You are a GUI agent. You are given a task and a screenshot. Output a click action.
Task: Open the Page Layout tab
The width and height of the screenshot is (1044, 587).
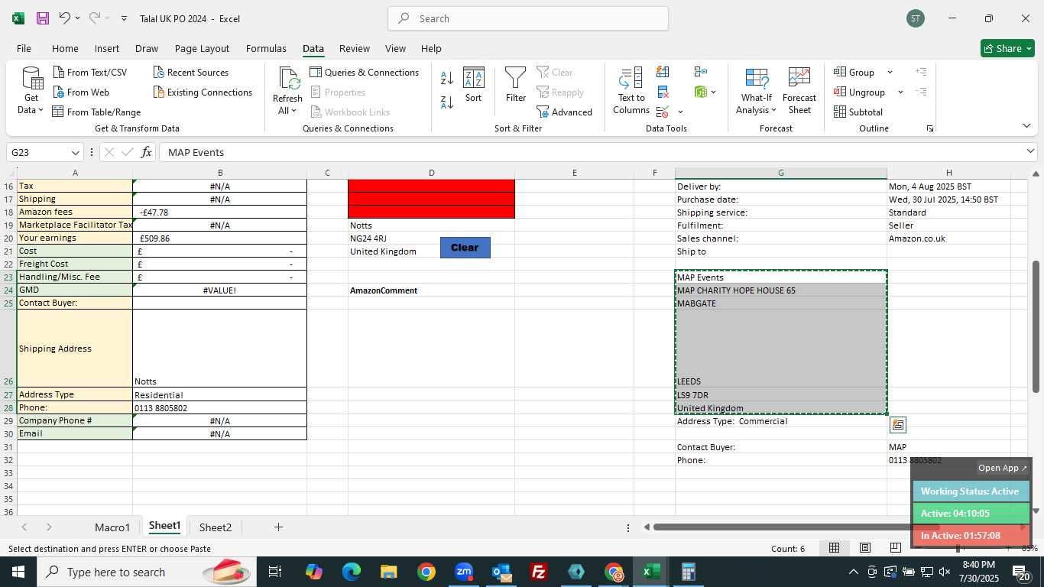(x=202, y=48)
